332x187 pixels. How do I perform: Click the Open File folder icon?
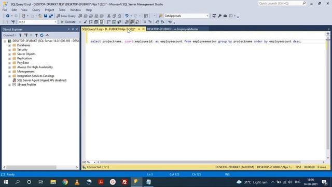pyautogui.click(x=40, y=16)
